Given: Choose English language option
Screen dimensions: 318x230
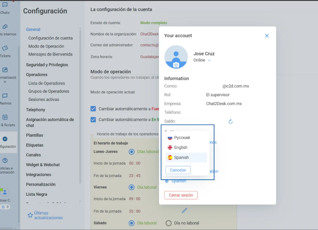Looking at the screenshot, I should point(186,148).
